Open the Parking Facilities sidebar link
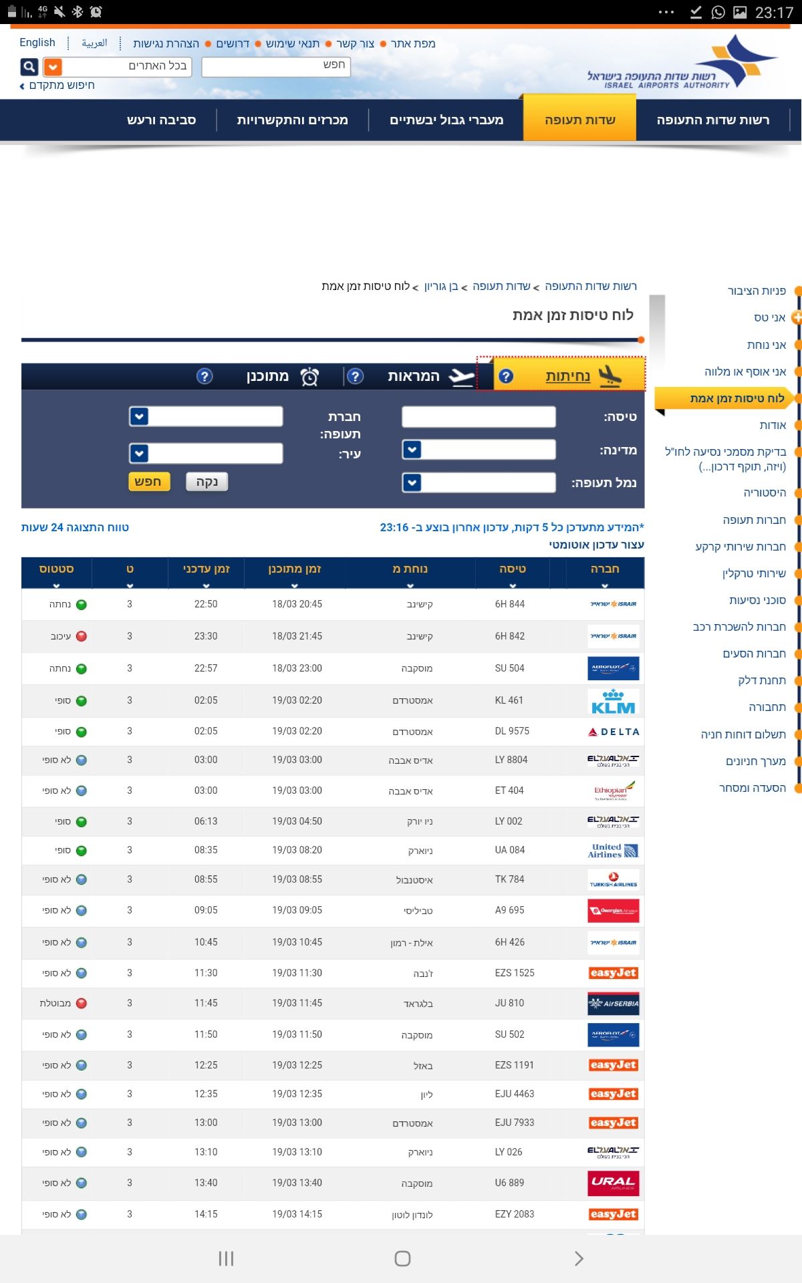 point(756,761)
